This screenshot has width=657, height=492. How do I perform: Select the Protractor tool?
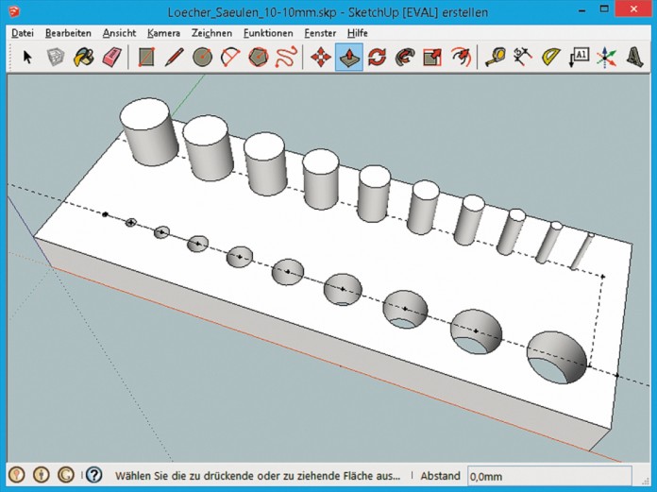(551, 58)
